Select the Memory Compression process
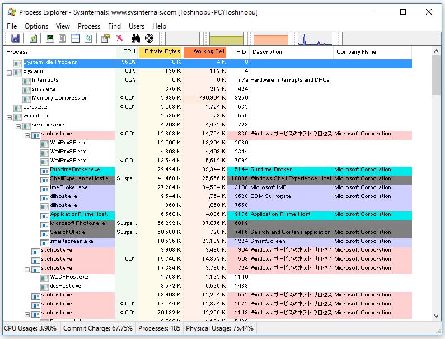The width and height of the screenshot is (445, 339). (208, 98)
